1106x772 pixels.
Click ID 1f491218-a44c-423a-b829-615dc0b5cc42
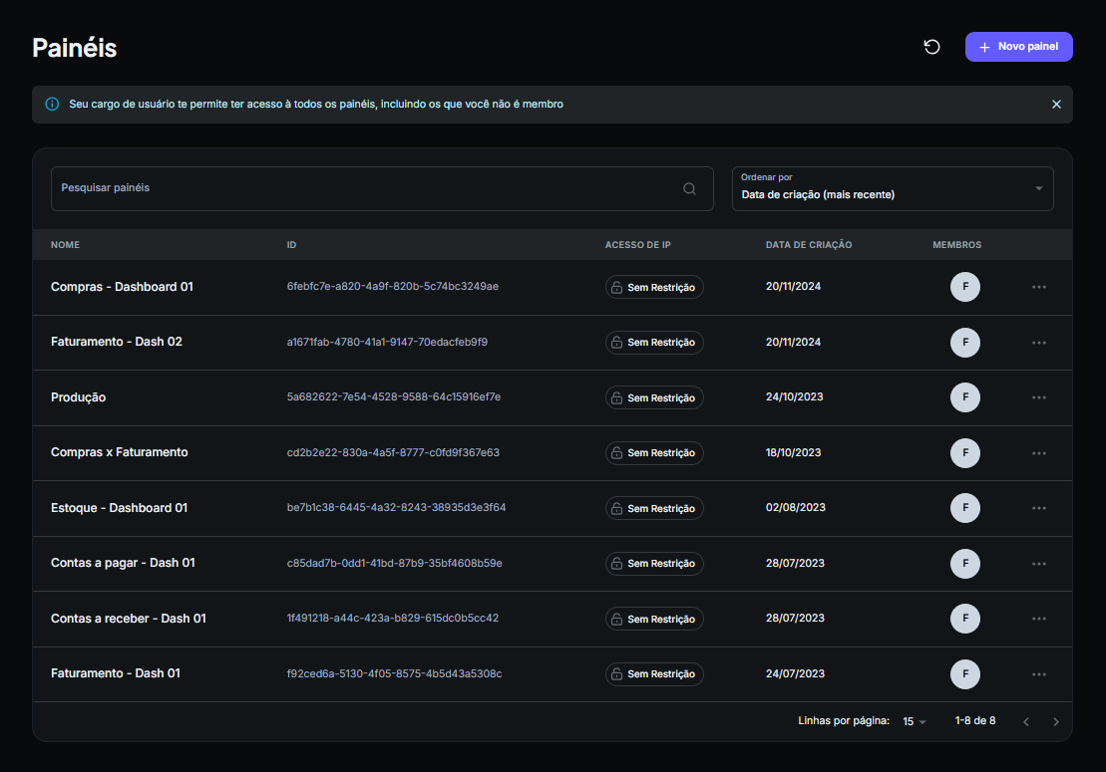(392, 618)
